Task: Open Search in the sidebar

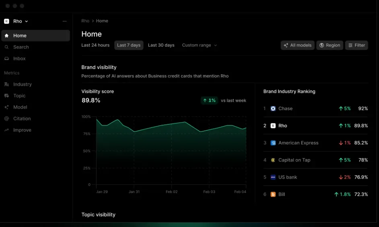Action: 35,47
